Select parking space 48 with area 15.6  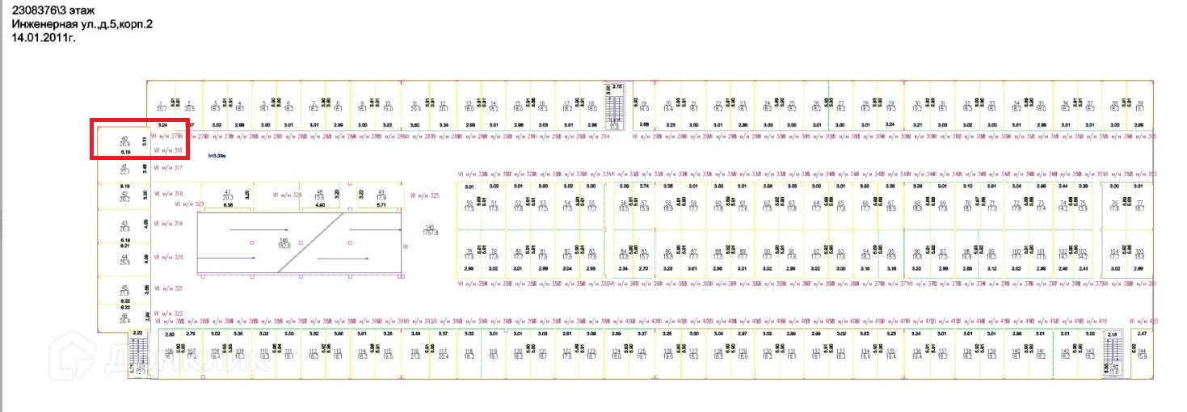click(320, 194)
